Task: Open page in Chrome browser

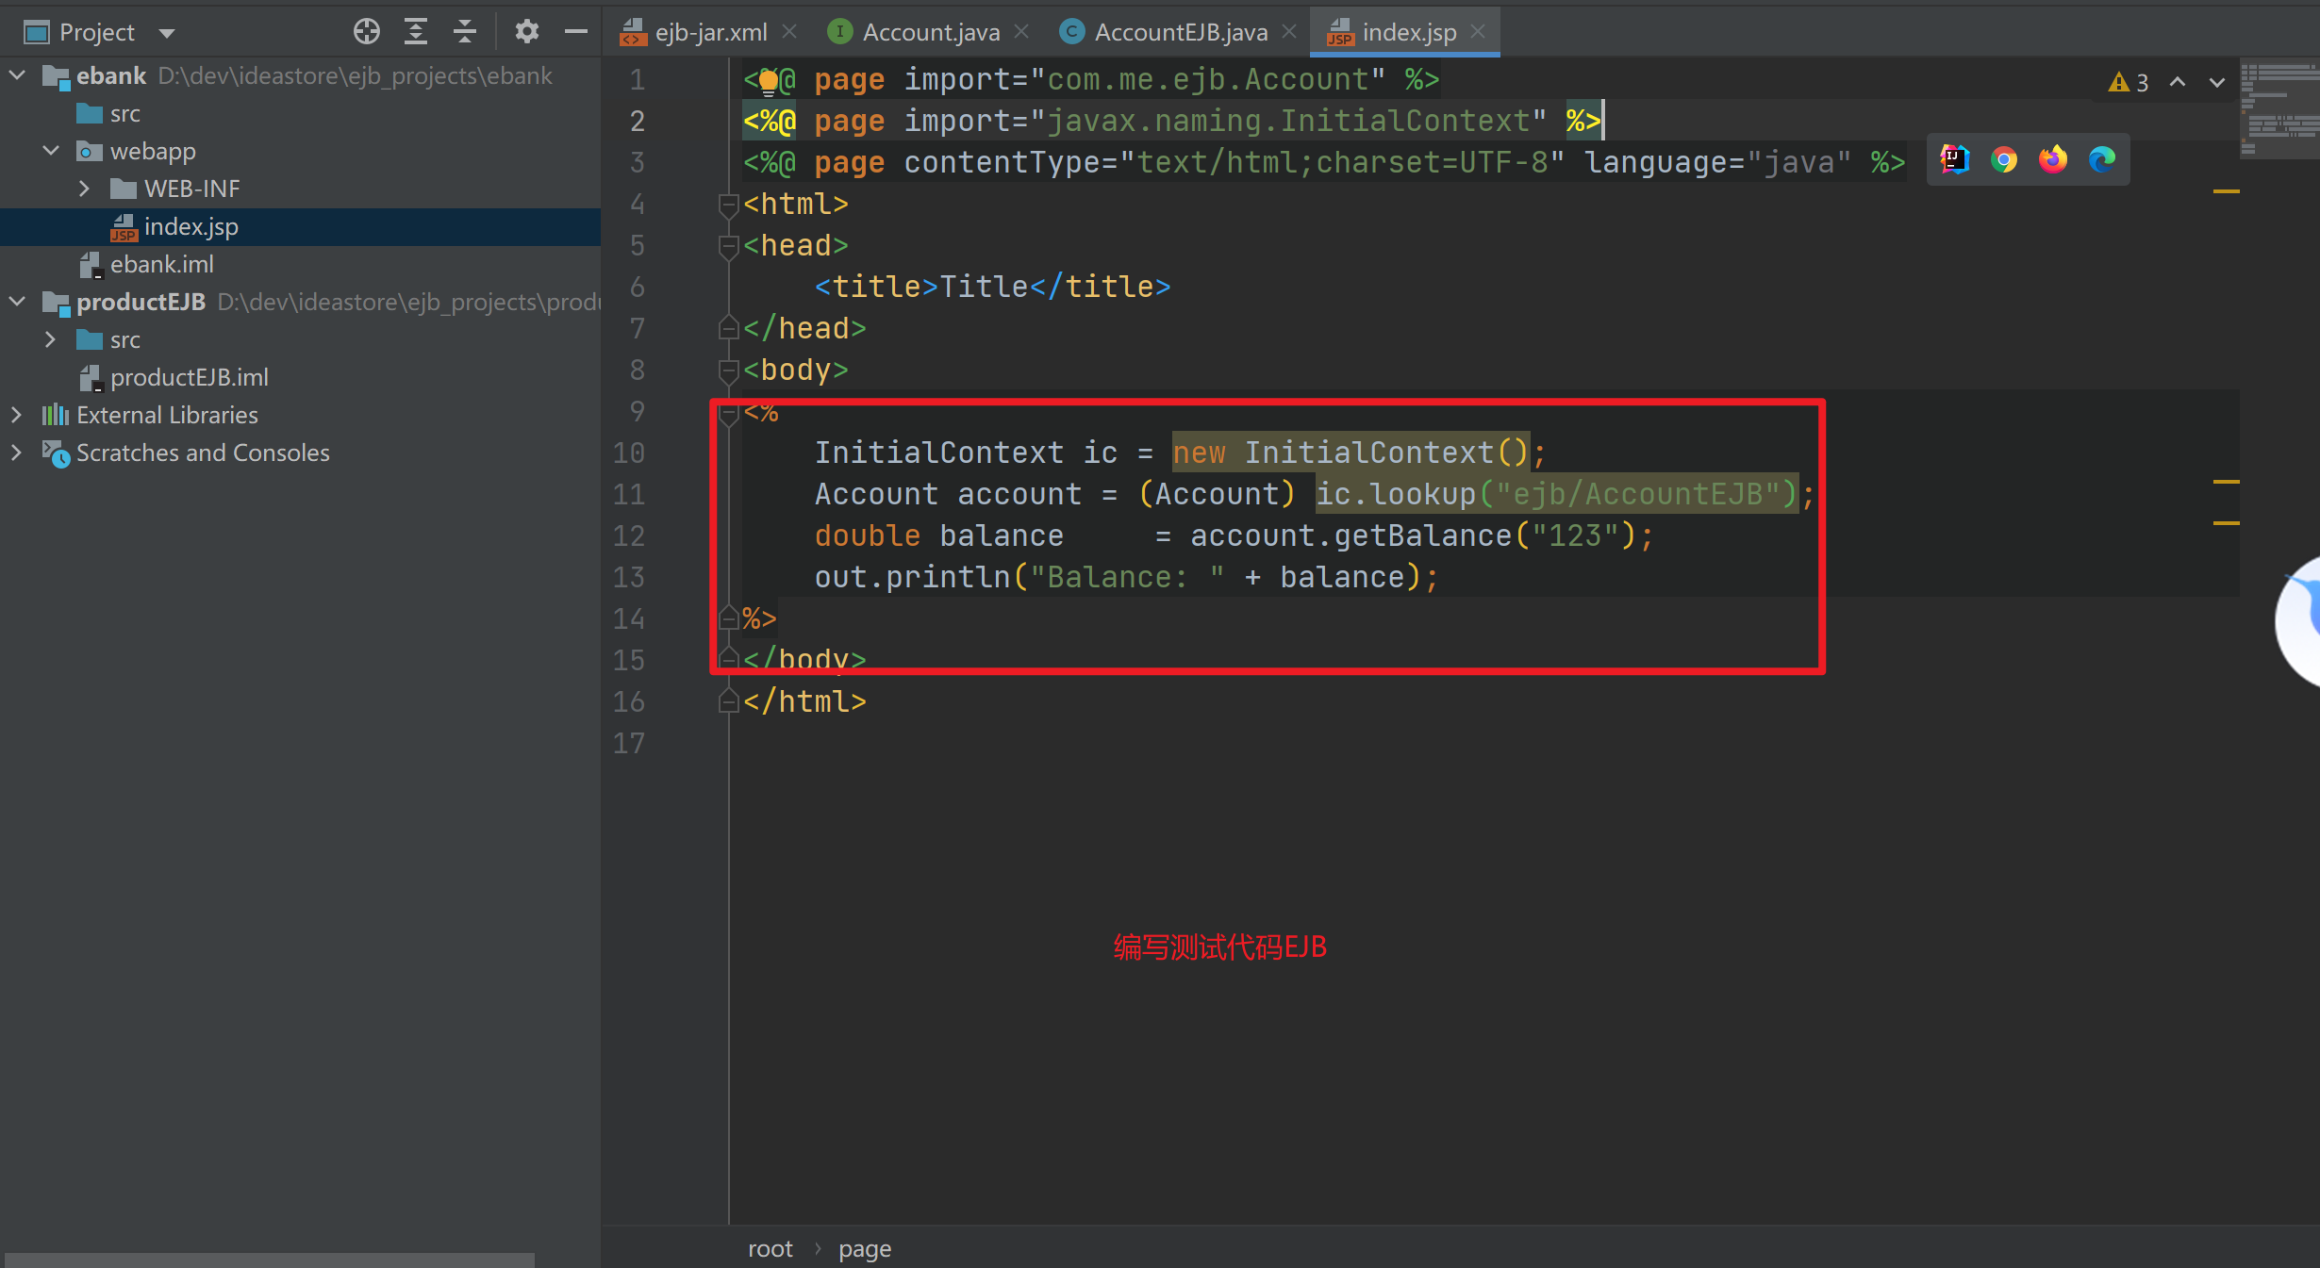Action: pyautogui.click(x=2003, y=160)
